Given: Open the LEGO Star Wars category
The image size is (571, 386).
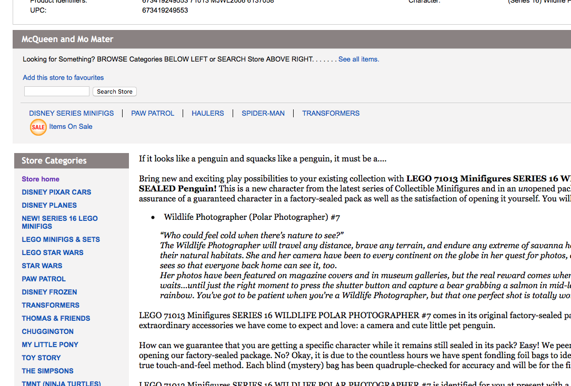Looking at the screenshot, I should (53, 253).
